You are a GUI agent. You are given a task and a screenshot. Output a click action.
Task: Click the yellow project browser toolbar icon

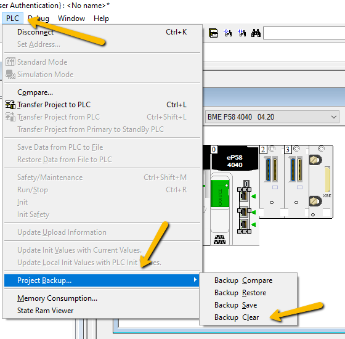point(213,33)
